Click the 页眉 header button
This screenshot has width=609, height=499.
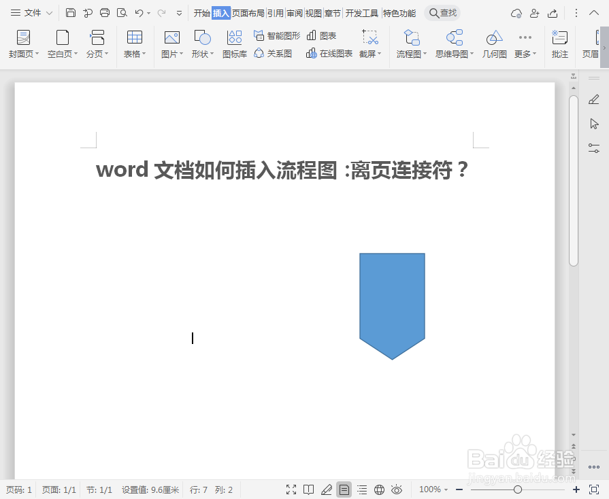[591, 44]
